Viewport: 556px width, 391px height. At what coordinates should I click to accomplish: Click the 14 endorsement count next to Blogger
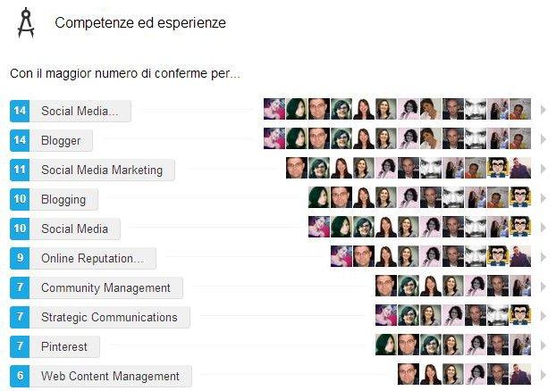click(x=20, y=140)
